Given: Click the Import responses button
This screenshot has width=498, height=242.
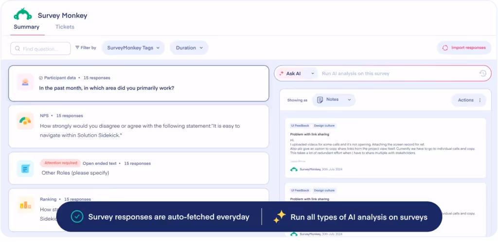Looking at the screenshot, I should coord(464,48).
